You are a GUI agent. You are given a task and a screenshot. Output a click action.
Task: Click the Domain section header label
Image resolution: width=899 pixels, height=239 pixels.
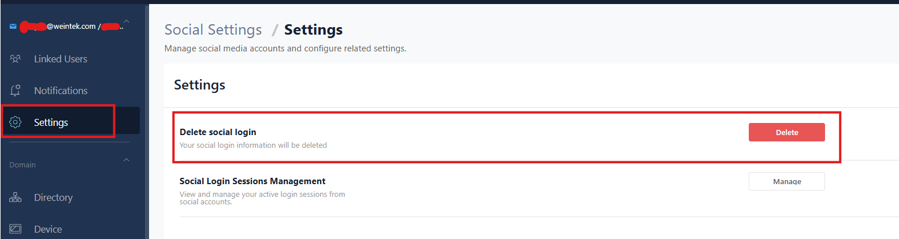tap(23, 165)
